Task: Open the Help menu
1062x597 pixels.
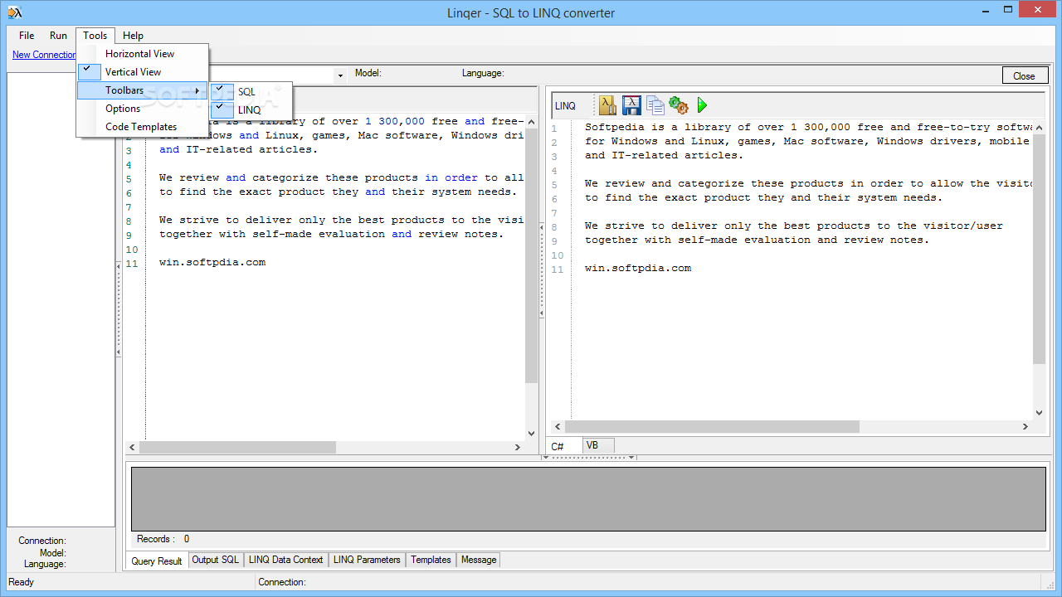Action: click(133, 36)
